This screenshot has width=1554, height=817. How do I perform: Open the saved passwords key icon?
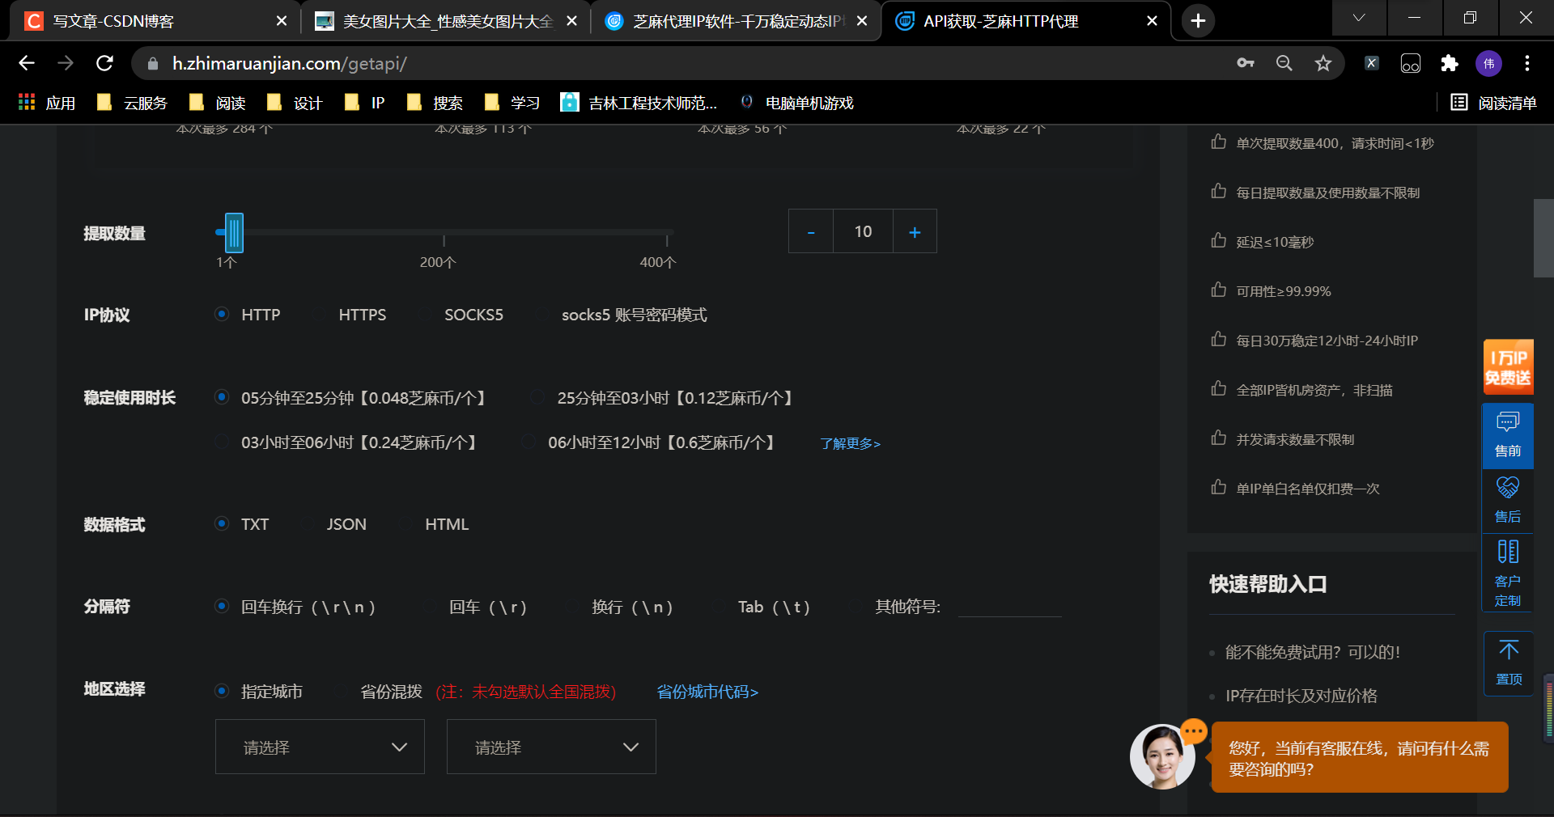(1246, 63)
